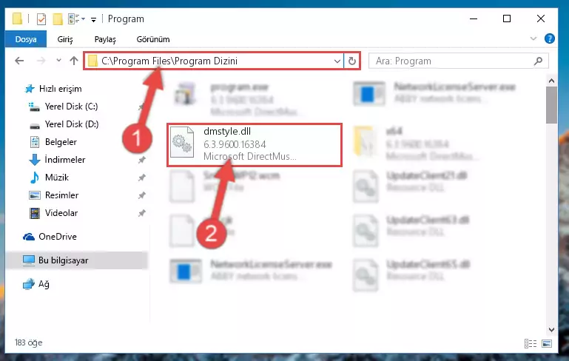Refresh the folder with the refresh button
569x361 pixels.
[351, 61]
